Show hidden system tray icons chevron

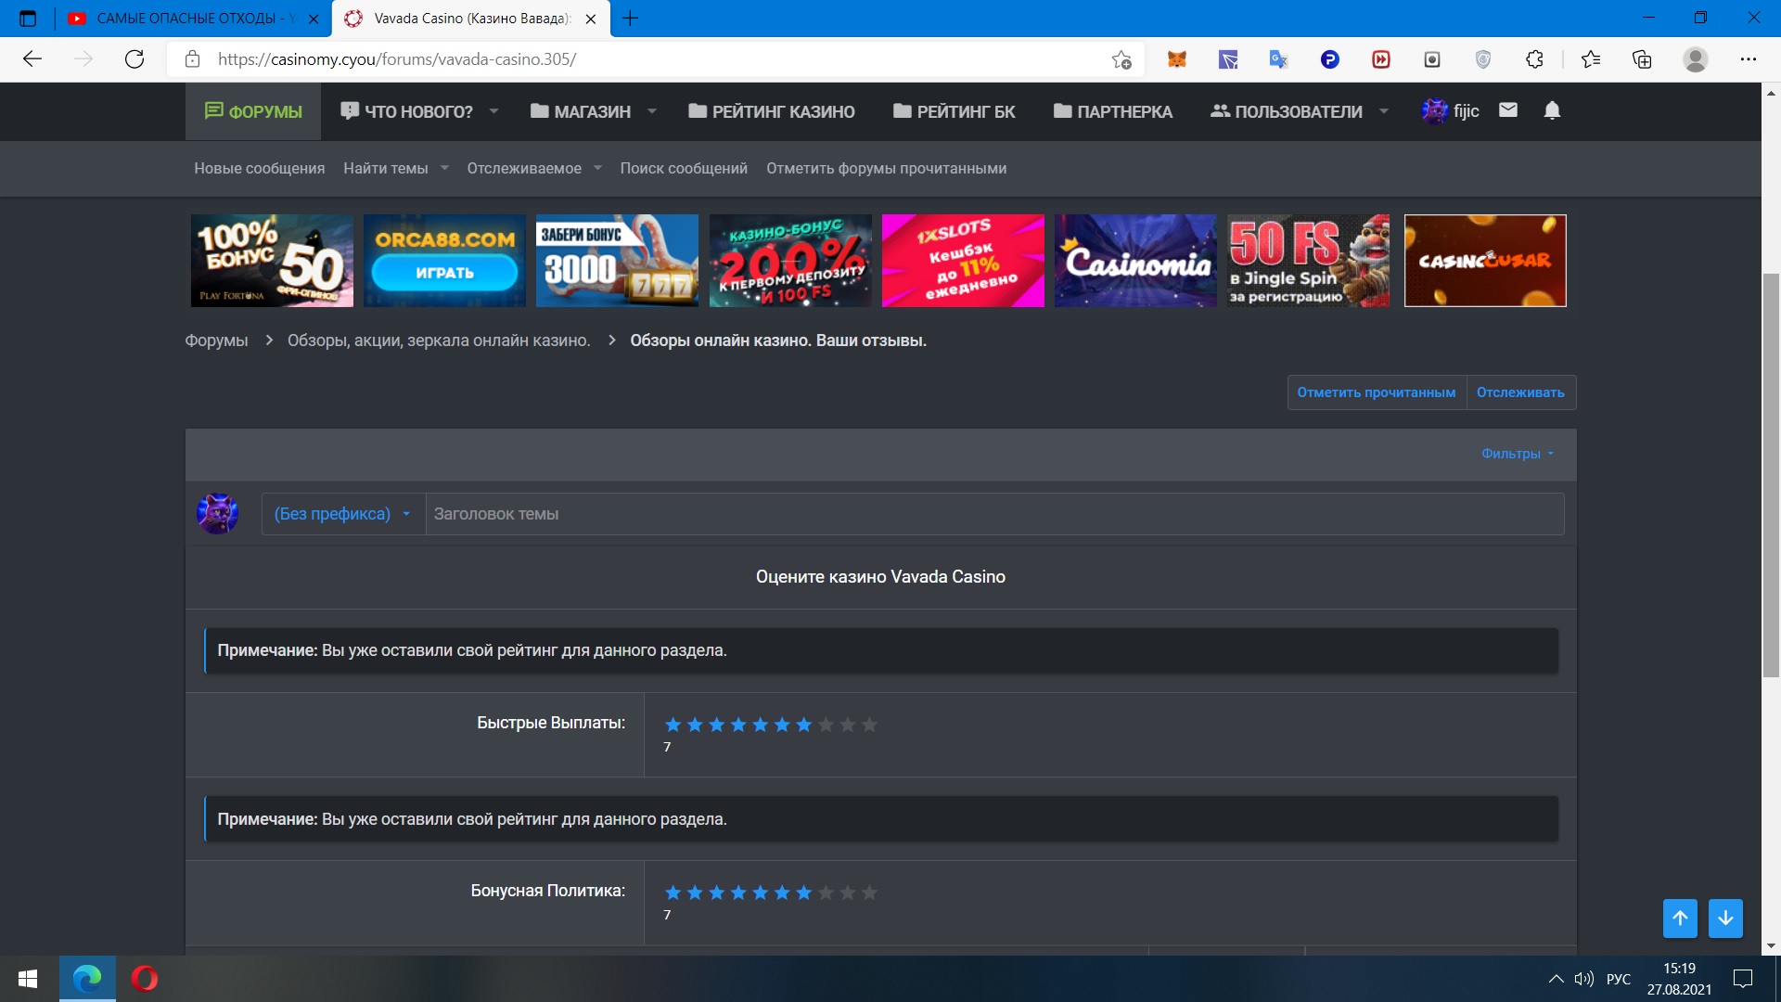(x=1556, y=979)
